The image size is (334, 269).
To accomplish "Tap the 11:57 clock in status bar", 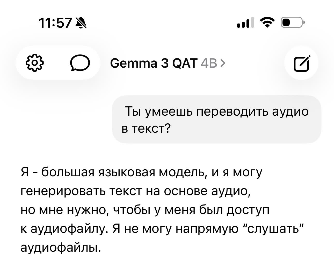I will point(55,23).
